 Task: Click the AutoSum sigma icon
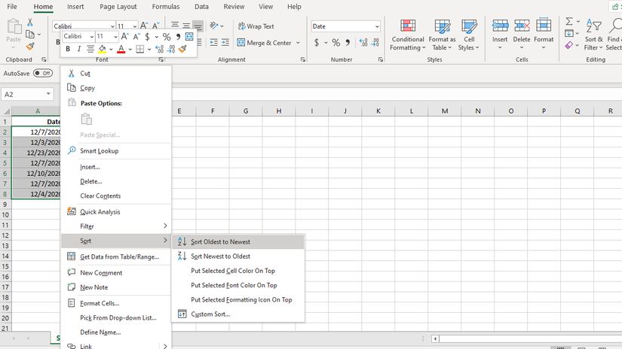[570, 22]
